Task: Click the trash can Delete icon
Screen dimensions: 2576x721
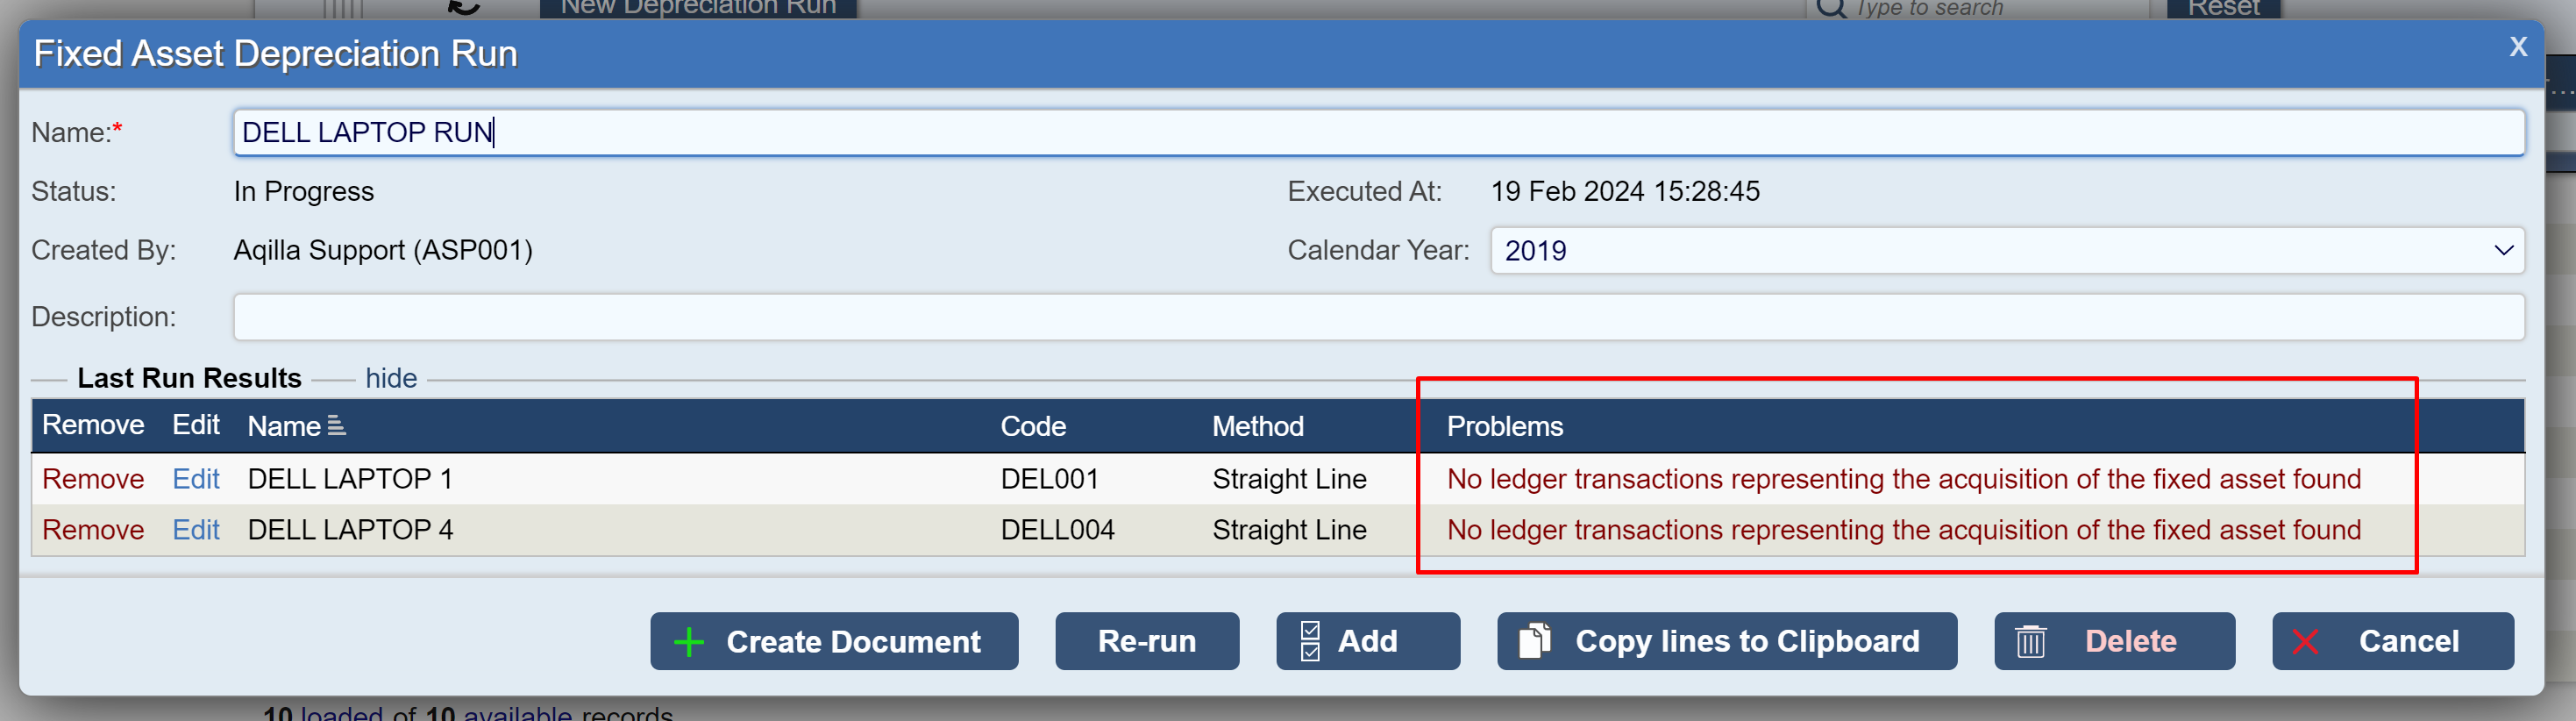Action: tap(2030, 642)
